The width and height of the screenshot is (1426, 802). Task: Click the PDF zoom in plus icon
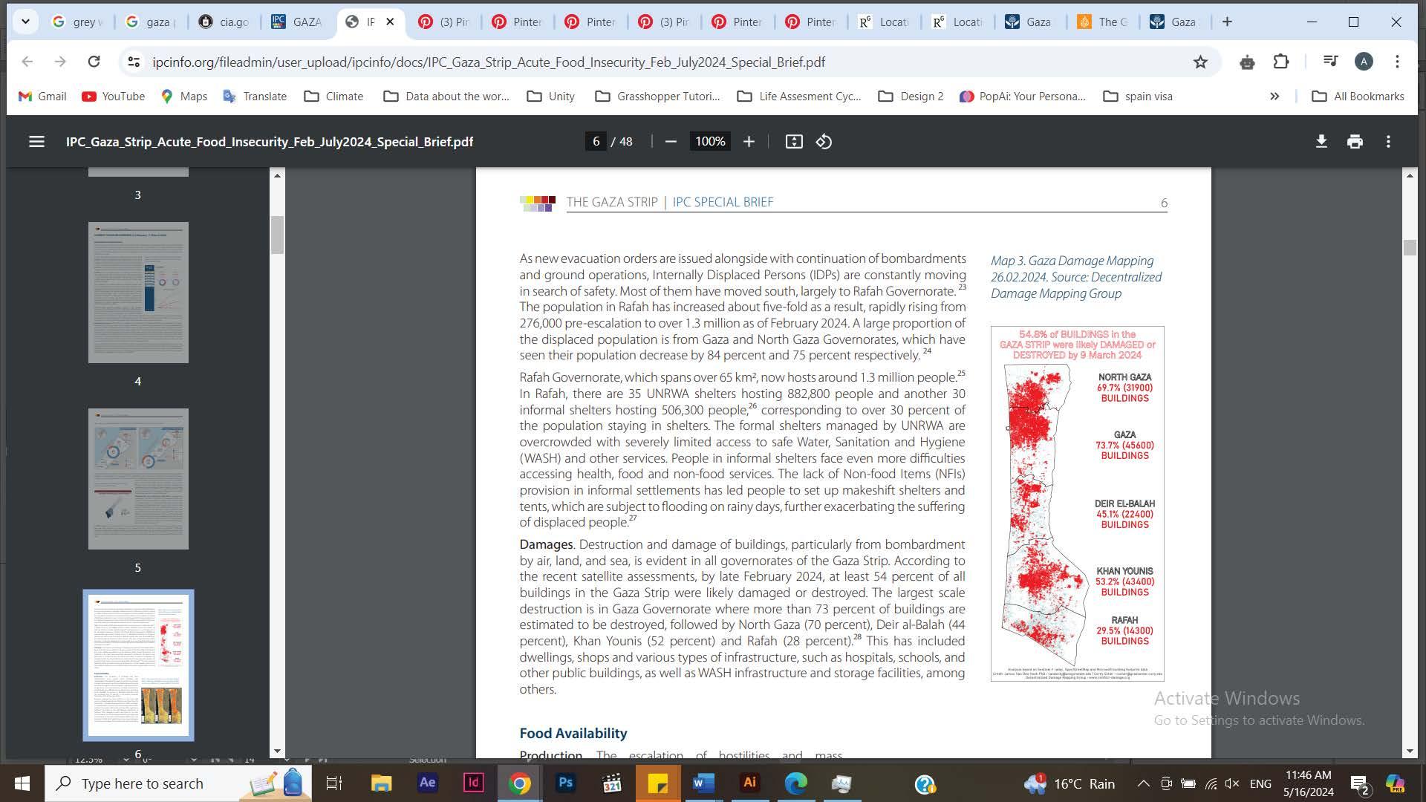[749, 141]
